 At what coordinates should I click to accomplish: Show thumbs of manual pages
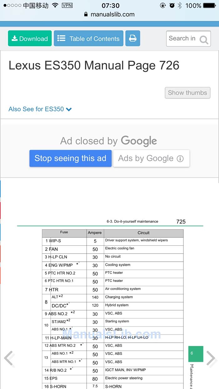[187, 93]
